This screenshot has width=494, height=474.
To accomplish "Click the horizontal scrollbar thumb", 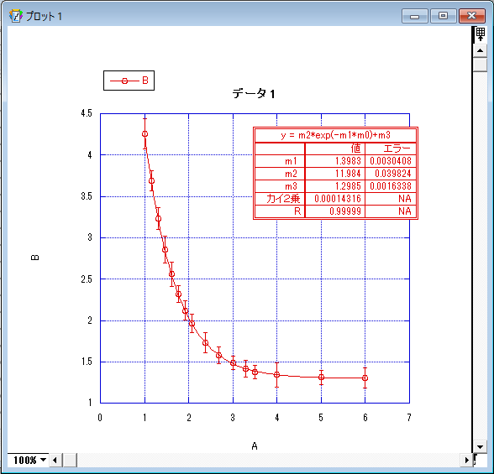I will pos(70,461).
